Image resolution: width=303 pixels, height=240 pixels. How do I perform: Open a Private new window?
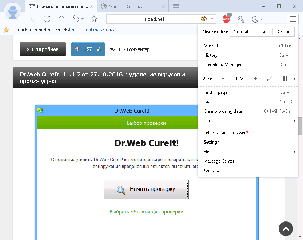point(262,32)
